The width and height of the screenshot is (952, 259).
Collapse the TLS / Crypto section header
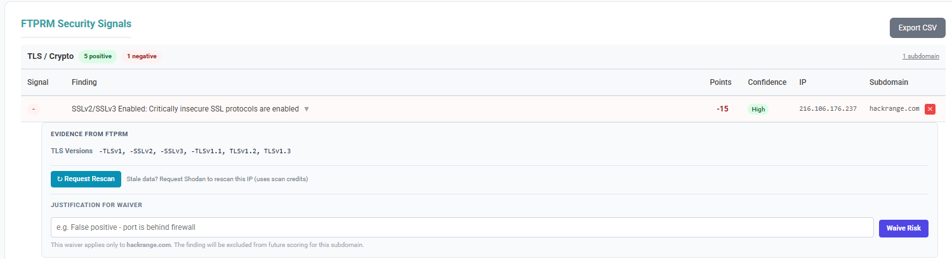point(50,56)
